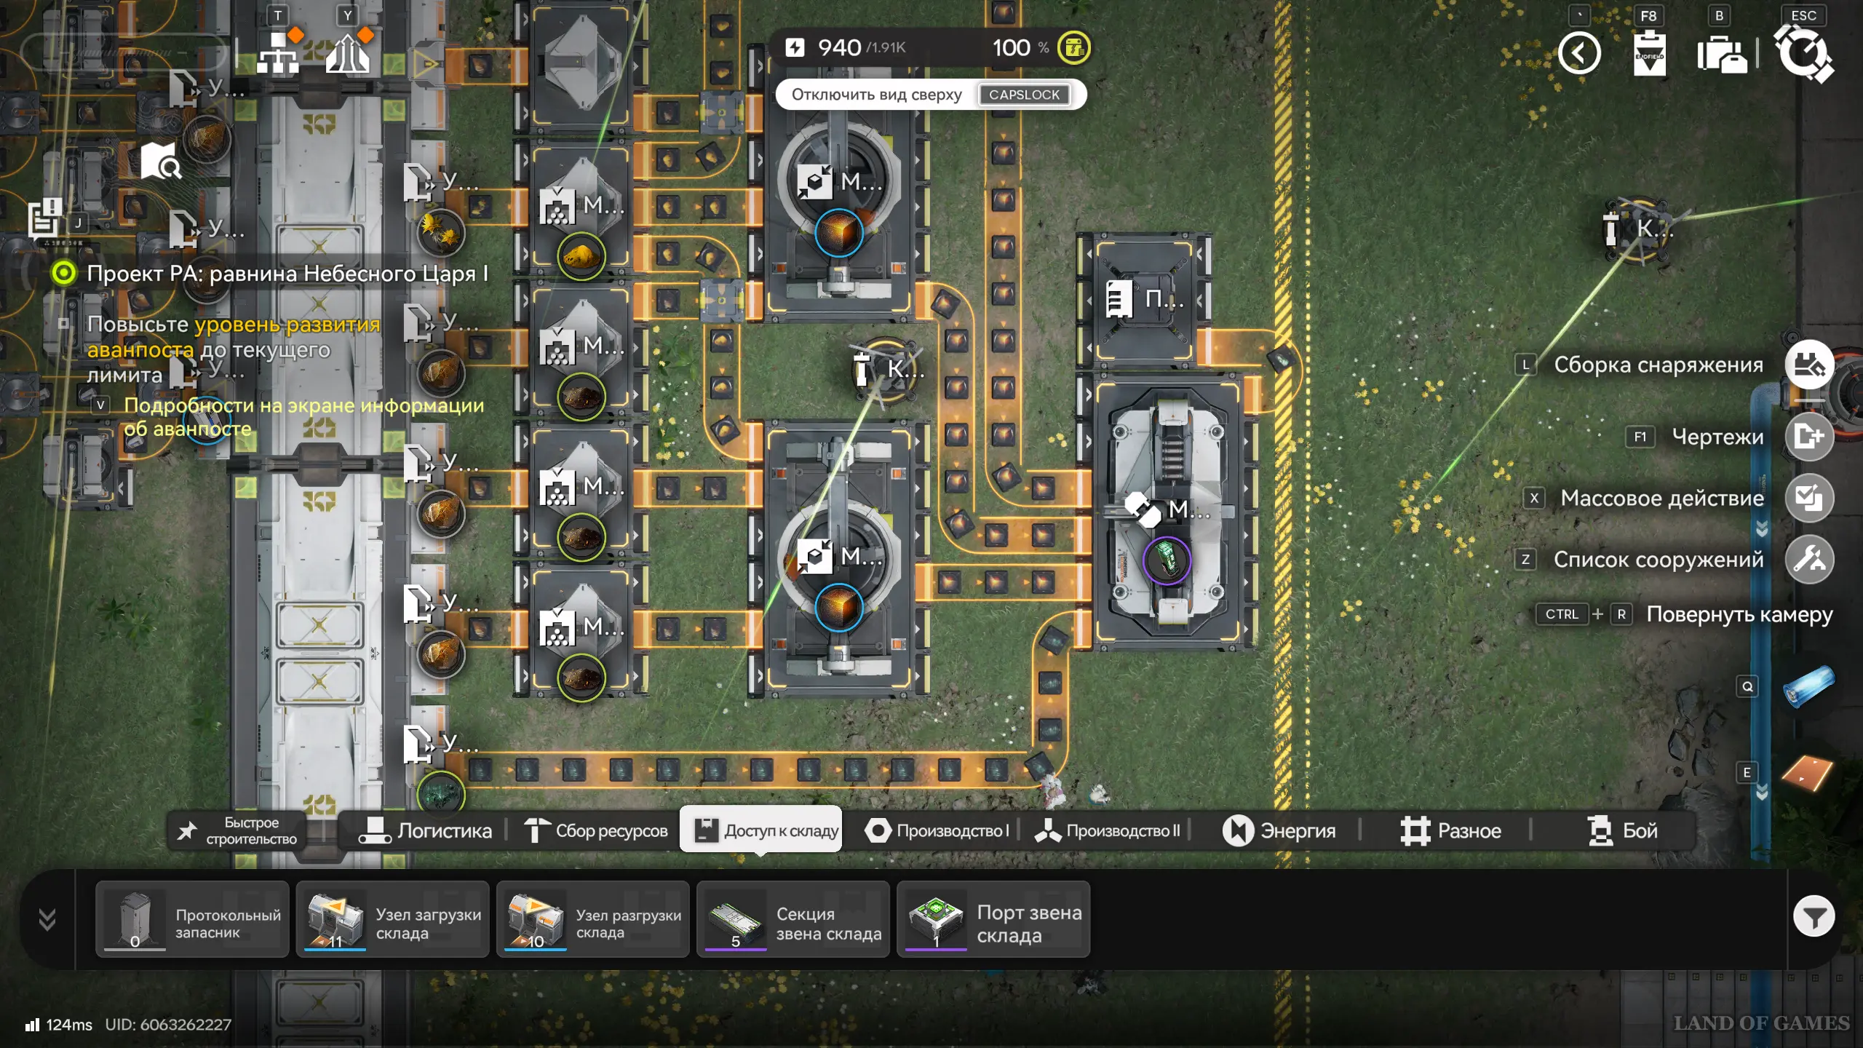Collapse the bottom build panel chevron
The image size is (1863, 1048).
47,920
